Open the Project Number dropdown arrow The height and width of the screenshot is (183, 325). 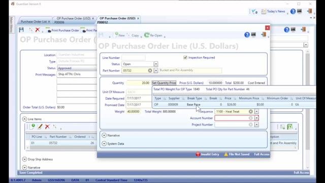256,125
